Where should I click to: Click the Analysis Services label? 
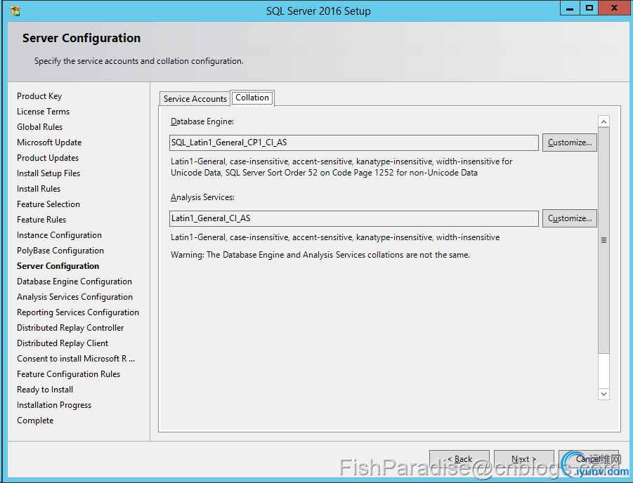(202, 197)
